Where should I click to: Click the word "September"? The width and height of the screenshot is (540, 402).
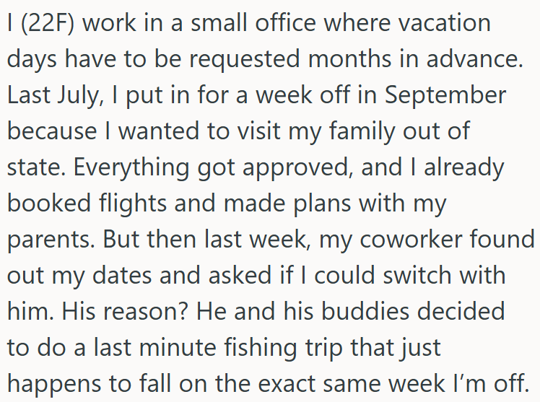click(x=445, y=97)
